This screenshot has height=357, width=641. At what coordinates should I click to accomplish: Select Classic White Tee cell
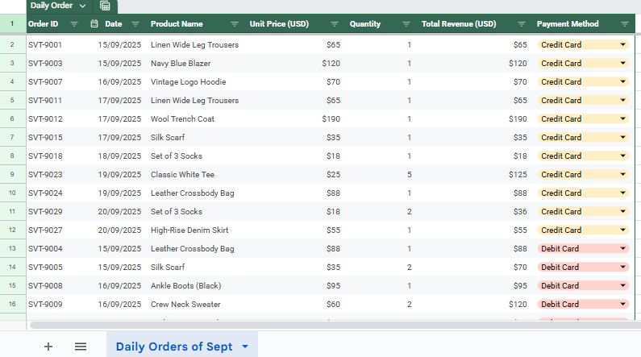click(182, 174)
